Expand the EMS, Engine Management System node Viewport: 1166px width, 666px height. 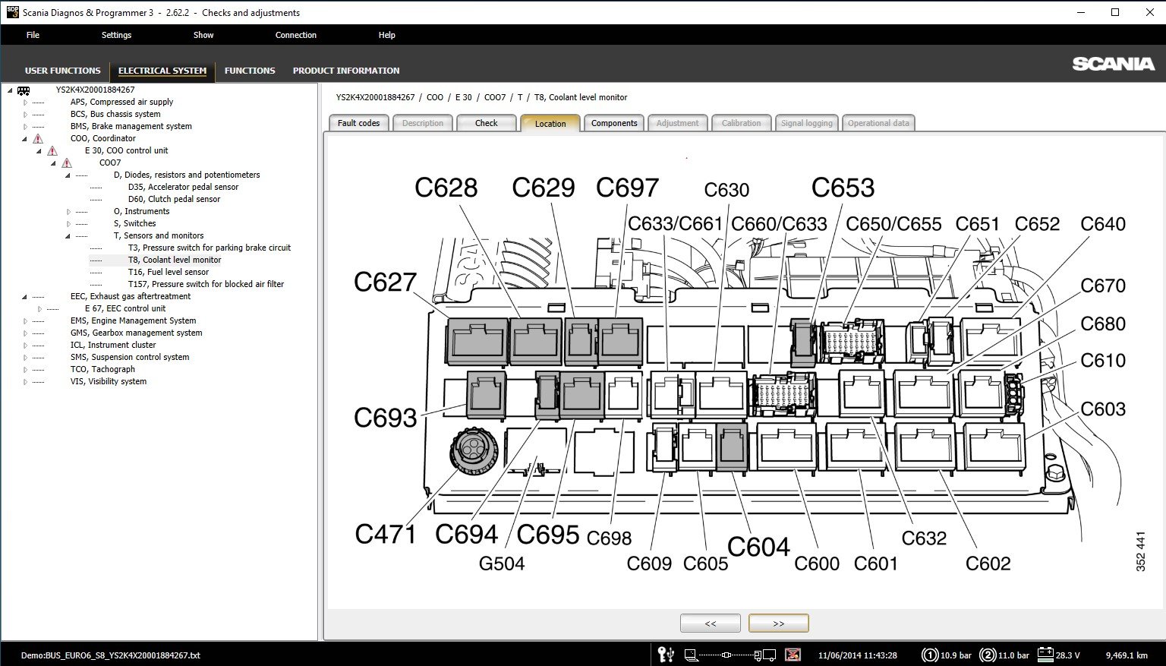(25, 320)
